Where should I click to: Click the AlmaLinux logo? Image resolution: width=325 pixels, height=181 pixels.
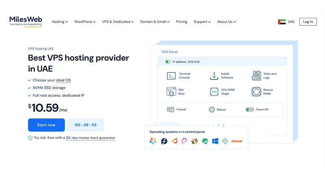tap(153, 141)
